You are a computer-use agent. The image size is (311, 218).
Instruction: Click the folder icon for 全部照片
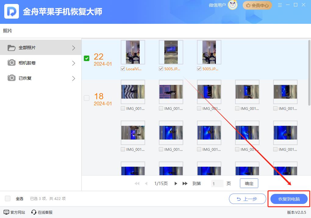click(x=12, y=48)
